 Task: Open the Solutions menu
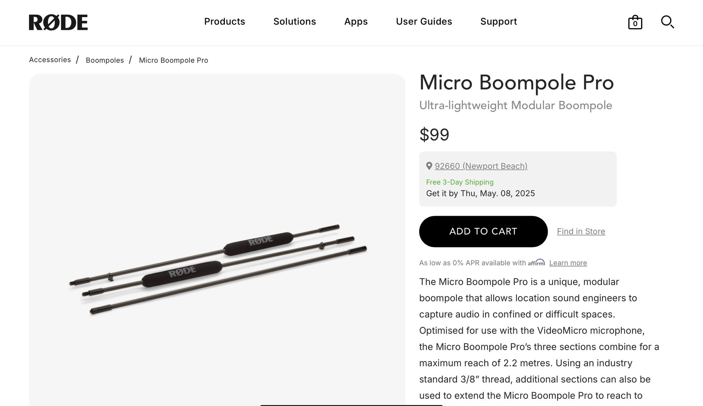click(294, 22)
